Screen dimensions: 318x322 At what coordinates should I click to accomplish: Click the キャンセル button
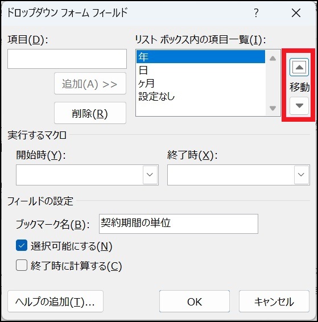tap(274, 302)
